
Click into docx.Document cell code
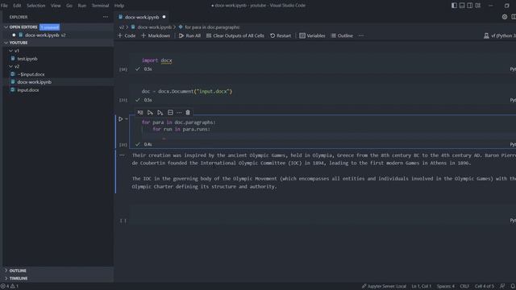pos(187,91)
